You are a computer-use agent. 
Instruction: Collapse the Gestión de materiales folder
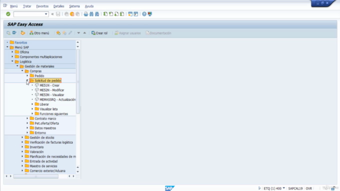[x=18, y=66]
